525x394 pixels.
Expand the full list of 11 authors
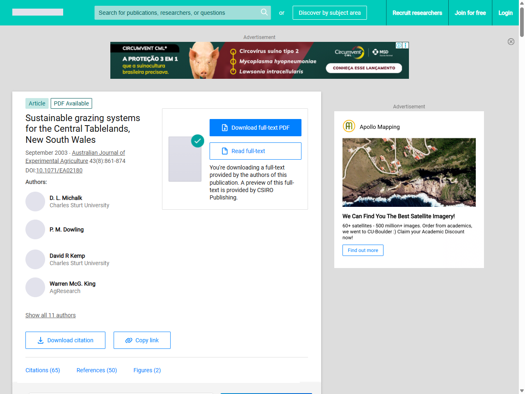[x=50, y=315]
